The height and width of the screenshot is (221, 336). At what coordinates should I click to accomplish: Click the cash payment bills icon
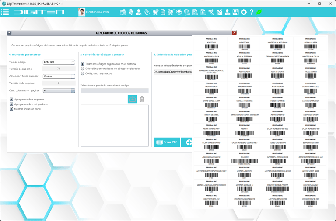(x=131, y=12)
